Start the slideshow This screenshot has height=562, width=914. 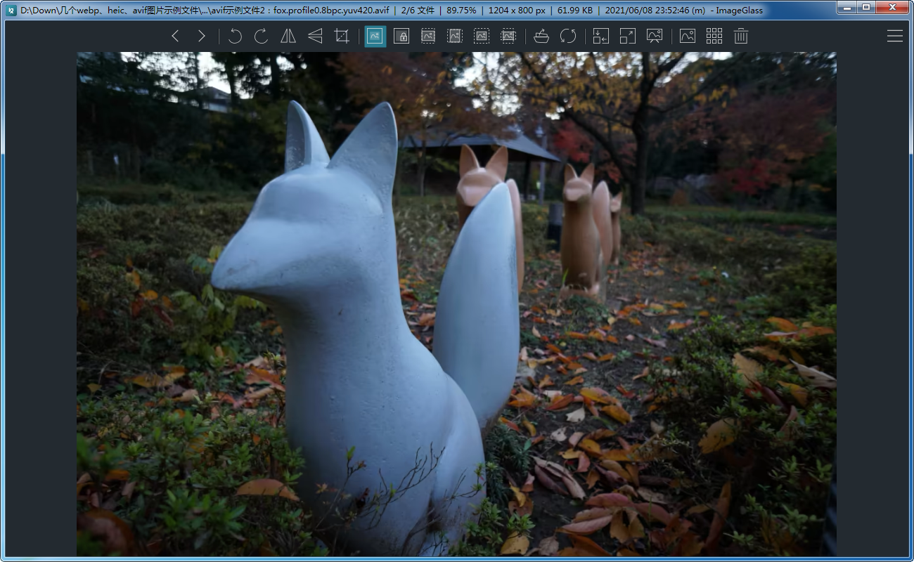655,37
